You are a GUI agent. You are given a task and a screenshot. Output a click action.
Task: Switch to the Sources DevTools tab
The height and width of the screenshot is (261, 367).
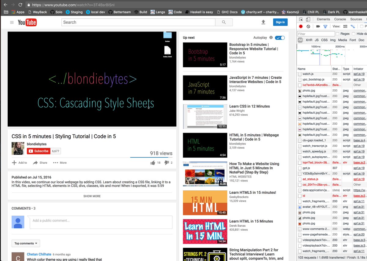356,19
